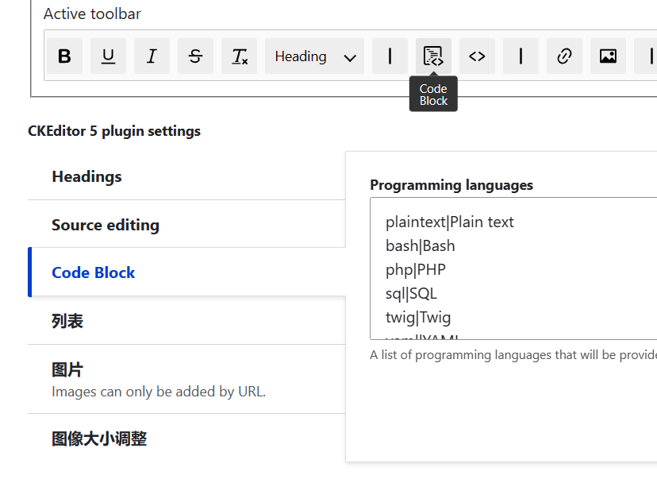657x479 pixels.
Task: Open the 图片 settings tab
Action: [x=186, y=379]
